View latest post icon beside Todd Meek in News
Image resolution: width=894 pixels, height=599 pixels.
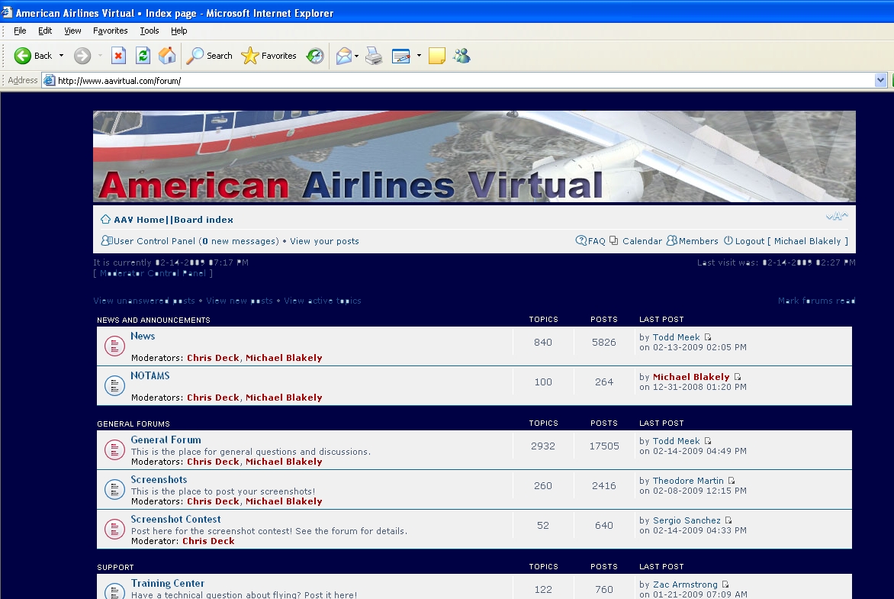(x=708, y=337)
